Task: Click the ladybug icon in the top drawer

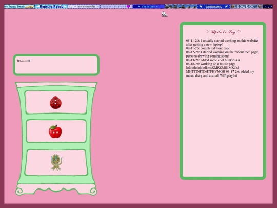Action: click(55, 102)
